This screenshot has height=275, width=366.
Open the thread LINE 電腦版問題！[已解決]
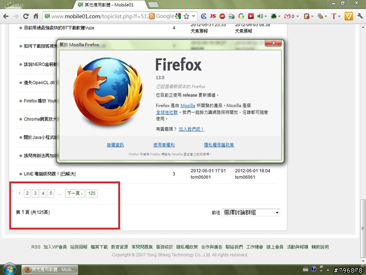point(50,174)
